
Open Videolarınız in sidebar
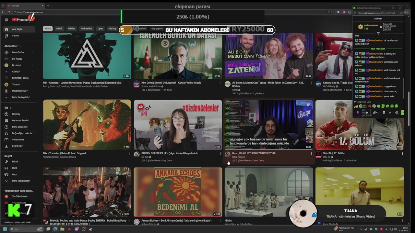coord(19,140)
